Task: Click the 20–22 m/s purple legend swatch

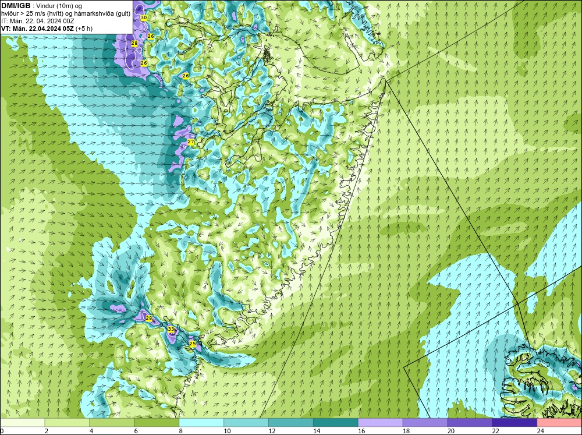Action: pyautogui.click(x=470, y=423)
